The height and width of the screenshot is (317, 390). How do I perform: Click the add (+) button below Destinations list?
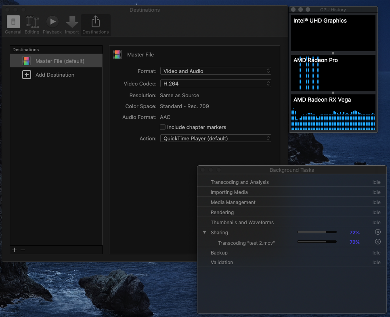click(15, 250)
